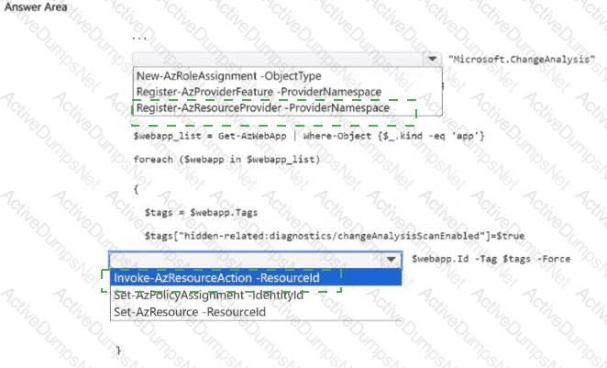Click the $webapp_list = Get-AzWebApp code line

[309, 136]
